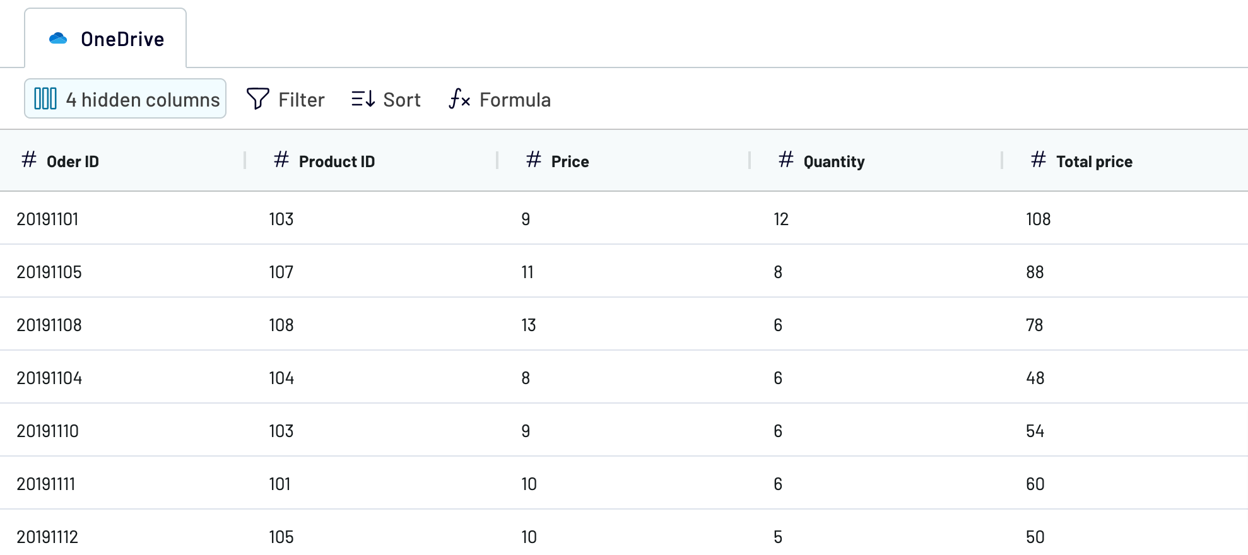Screen dimensions: 1248x555
Task: Click the Product ID cell 104
Action: pos(281,378)
